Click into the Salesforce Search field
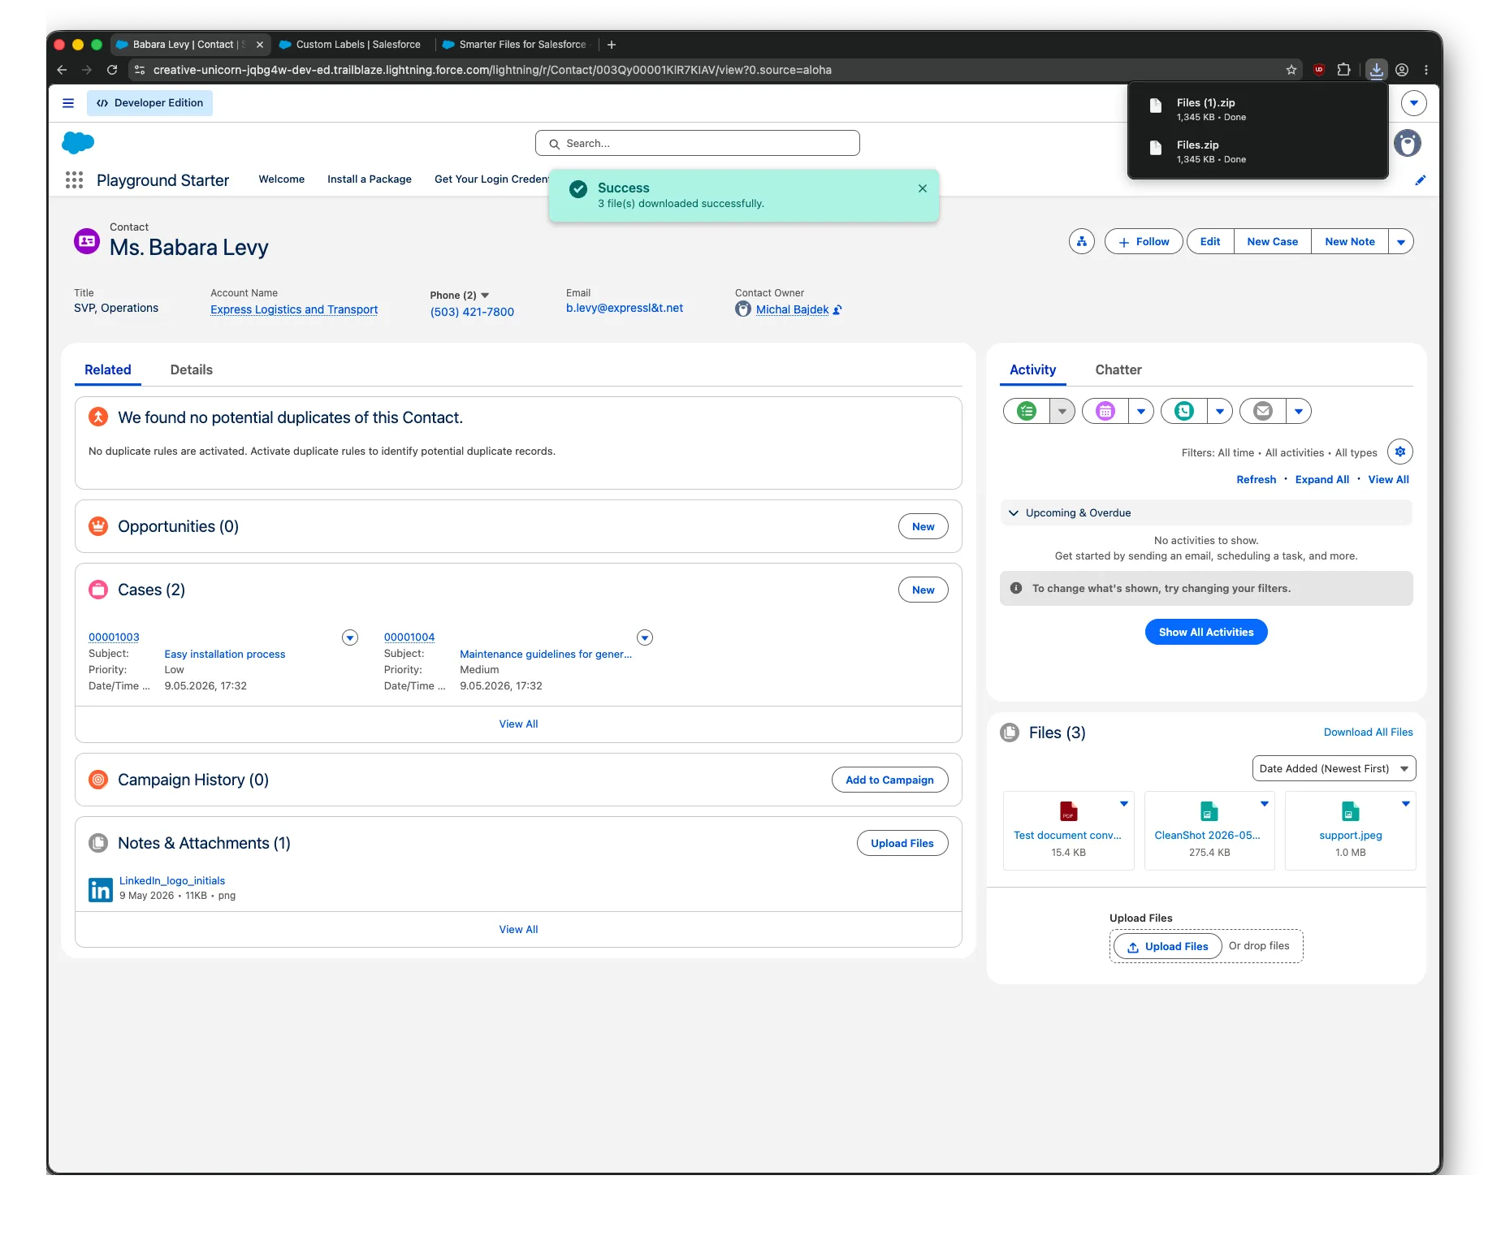The image size is (1488, 1236). click(697, 143)
